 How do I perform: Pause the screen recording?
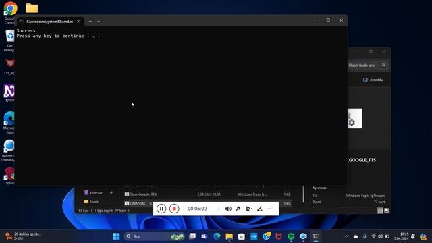coord(161,209)
